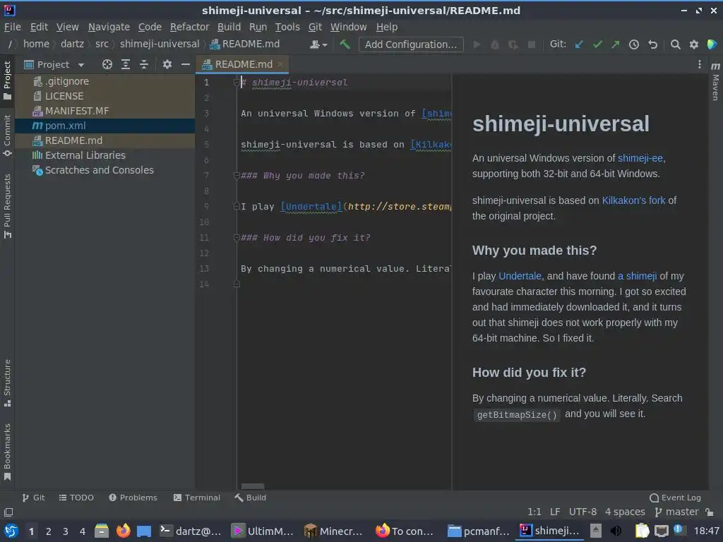Viewport: 723px width, 542px height.
Task: Collapse the heading fold at line 11
Action: (x=237, y=238)
